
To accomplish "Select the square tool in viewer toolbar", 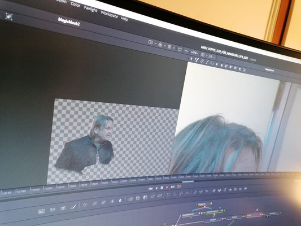I will pyautogui.click(x=221, y=66).
